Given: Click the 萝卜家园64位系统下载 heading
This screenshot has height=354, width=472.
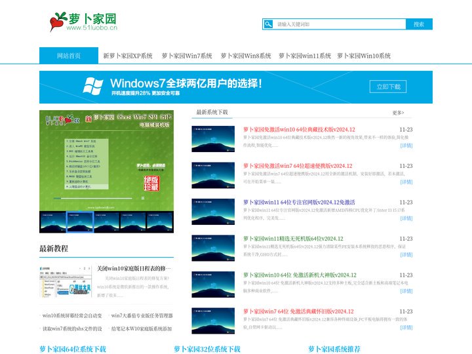Looking at the screenshot, I should (x=73, y=349).
